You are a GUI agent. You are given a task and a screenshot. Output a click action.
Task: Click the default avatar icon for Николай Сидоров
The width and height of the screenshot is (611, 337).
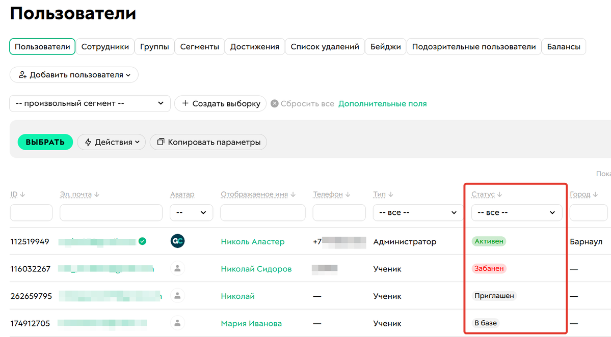coord(177,268)
